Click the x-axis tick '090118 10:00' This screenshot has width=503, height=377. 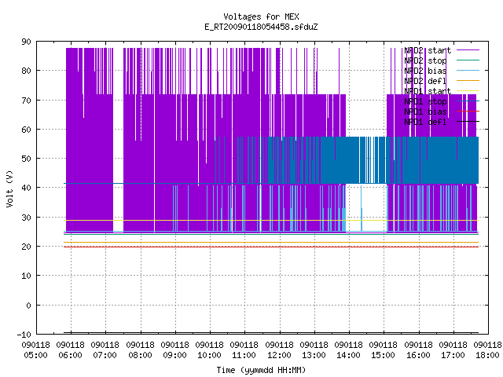point(210,350)
